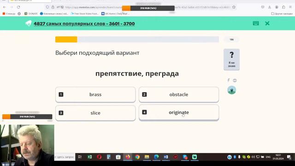The image size is (295, 166).
Task: Open Word from the taskbar
Action: tap(166, 157)
